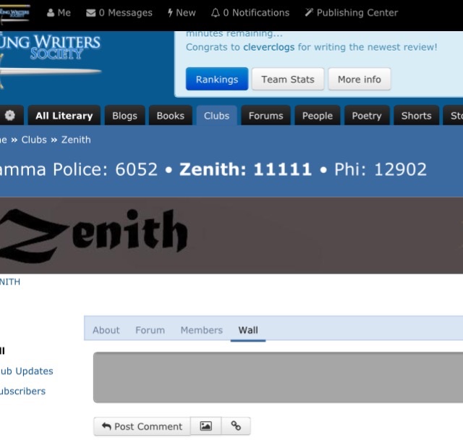
Task: Click the Young Writers Society logo
Action: [x=50, y=59]
